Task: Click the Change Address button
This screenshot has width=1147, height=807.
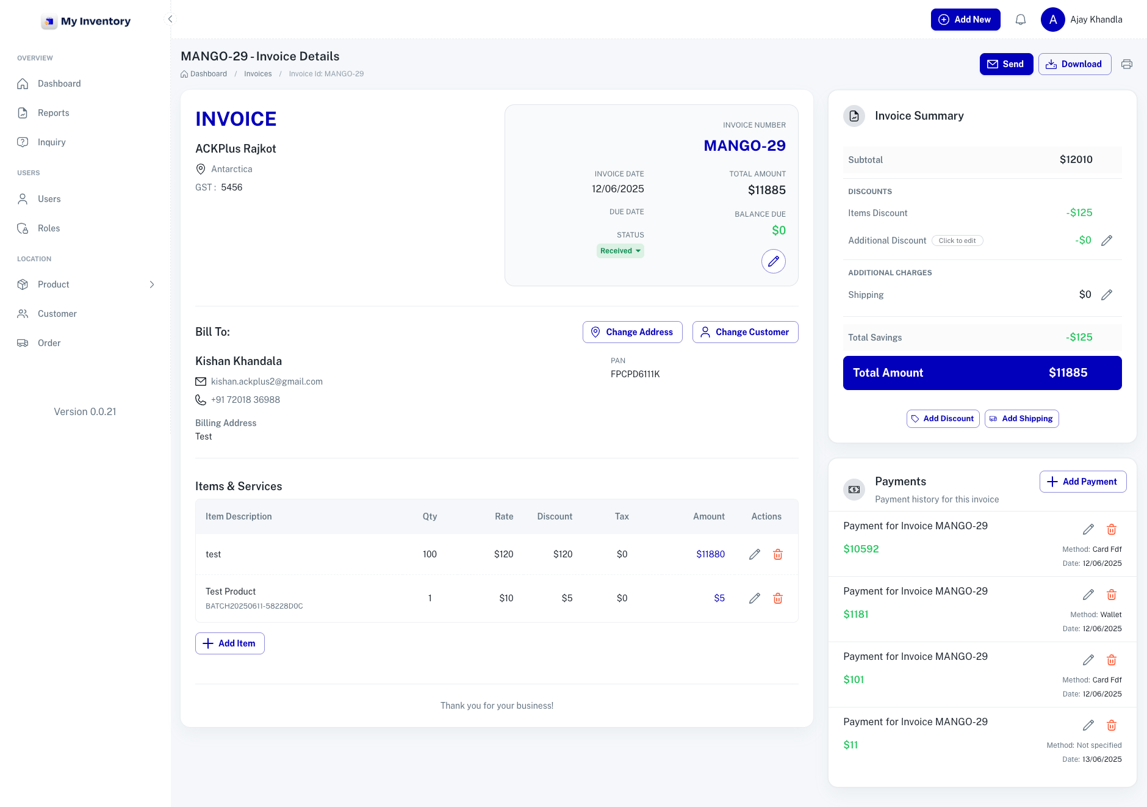Action: pyautogui.click(x=632, y=332)
